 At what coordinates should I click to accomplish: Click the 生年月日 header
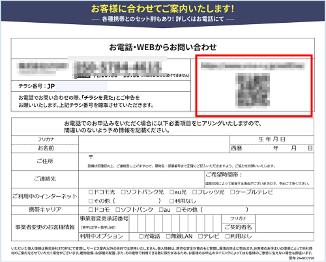[272, 139]
